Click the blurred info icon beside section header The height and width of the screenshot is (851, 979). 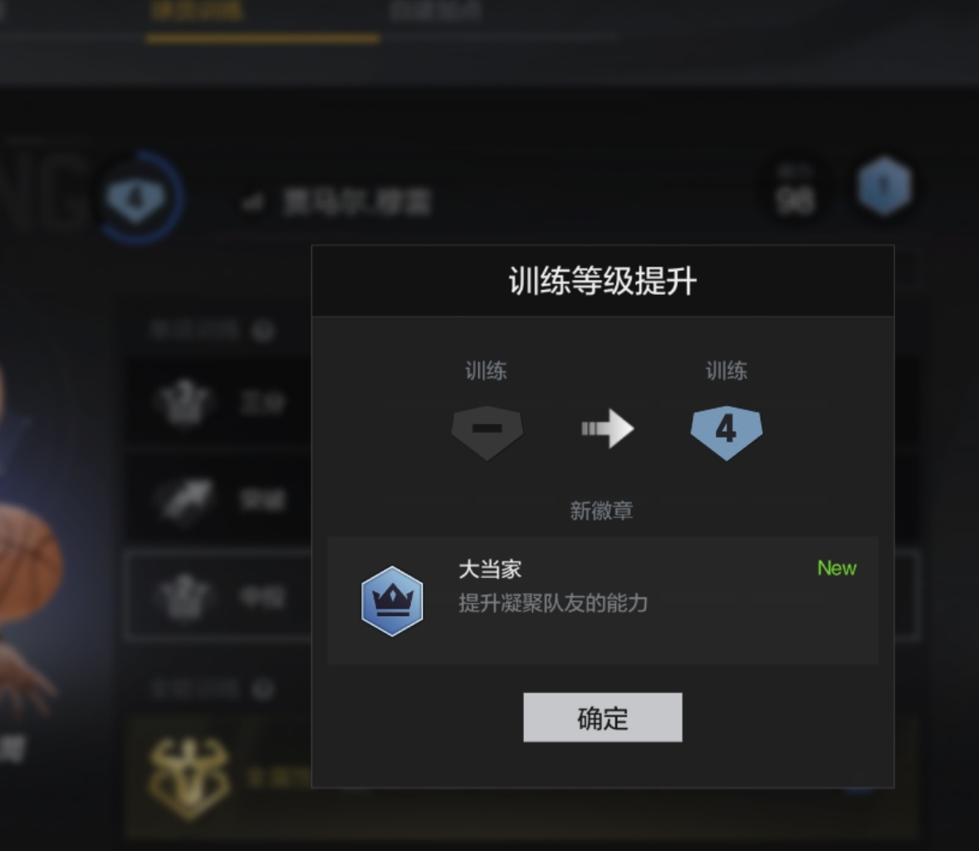tap(263, 330)
